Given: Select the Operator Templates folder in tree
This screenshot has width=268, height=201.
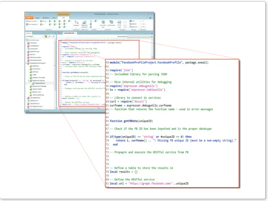Looking at the screenshot, I should (x=38, y=78).
